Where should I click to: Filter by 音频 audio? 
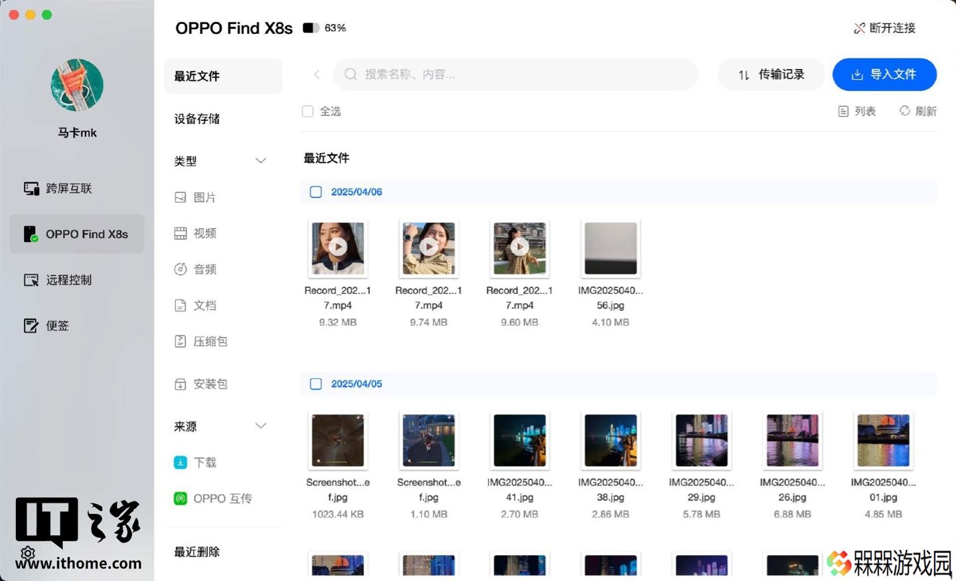tap(195, 269)
